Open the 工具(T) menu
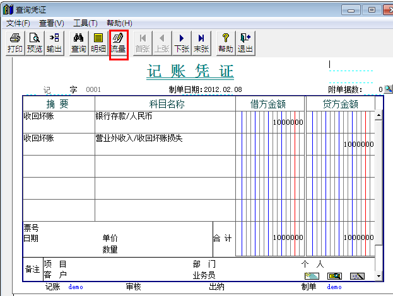393x296 pixels. tap(85, 23)
